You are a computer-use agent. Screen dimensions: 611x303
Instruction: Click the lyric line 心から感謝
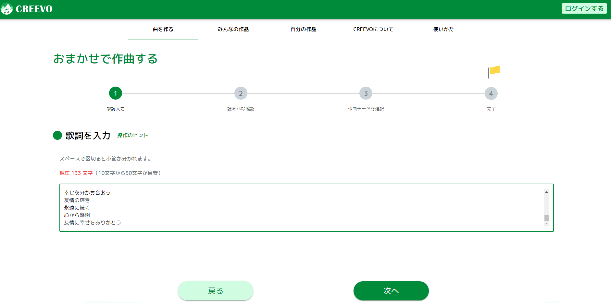coord(77,215)
